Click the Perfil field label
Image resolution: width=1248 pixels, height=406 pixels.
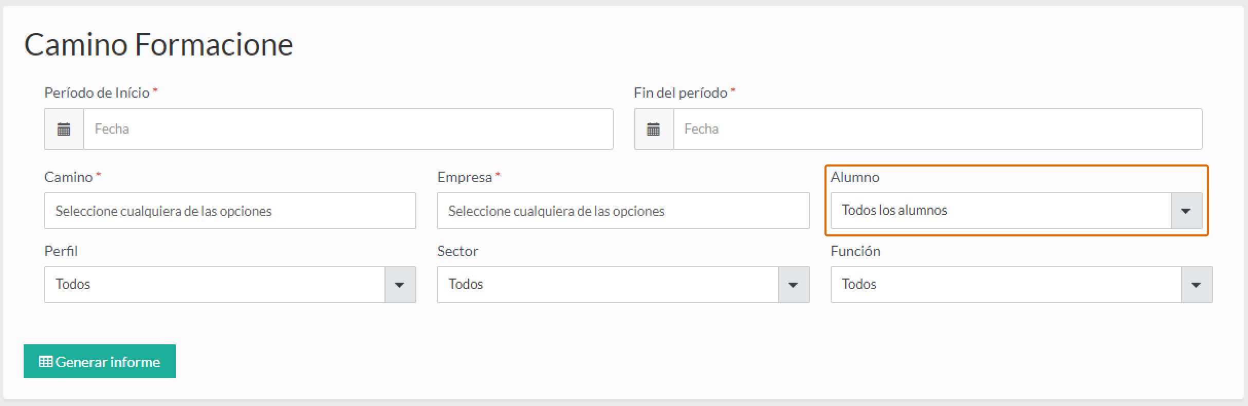coord(61,251)
